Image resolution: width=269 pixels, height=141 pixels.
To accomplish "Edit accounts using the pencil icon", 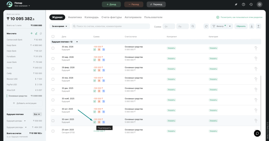I will (x=36, y=33).
